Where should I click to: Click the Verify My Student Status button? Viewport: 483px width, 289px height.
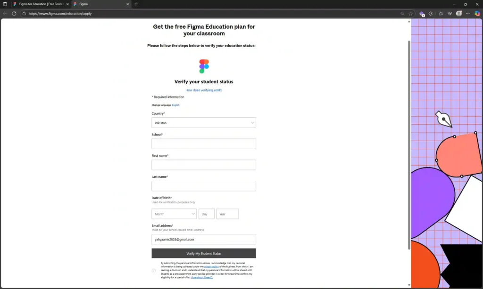[203, 253]
